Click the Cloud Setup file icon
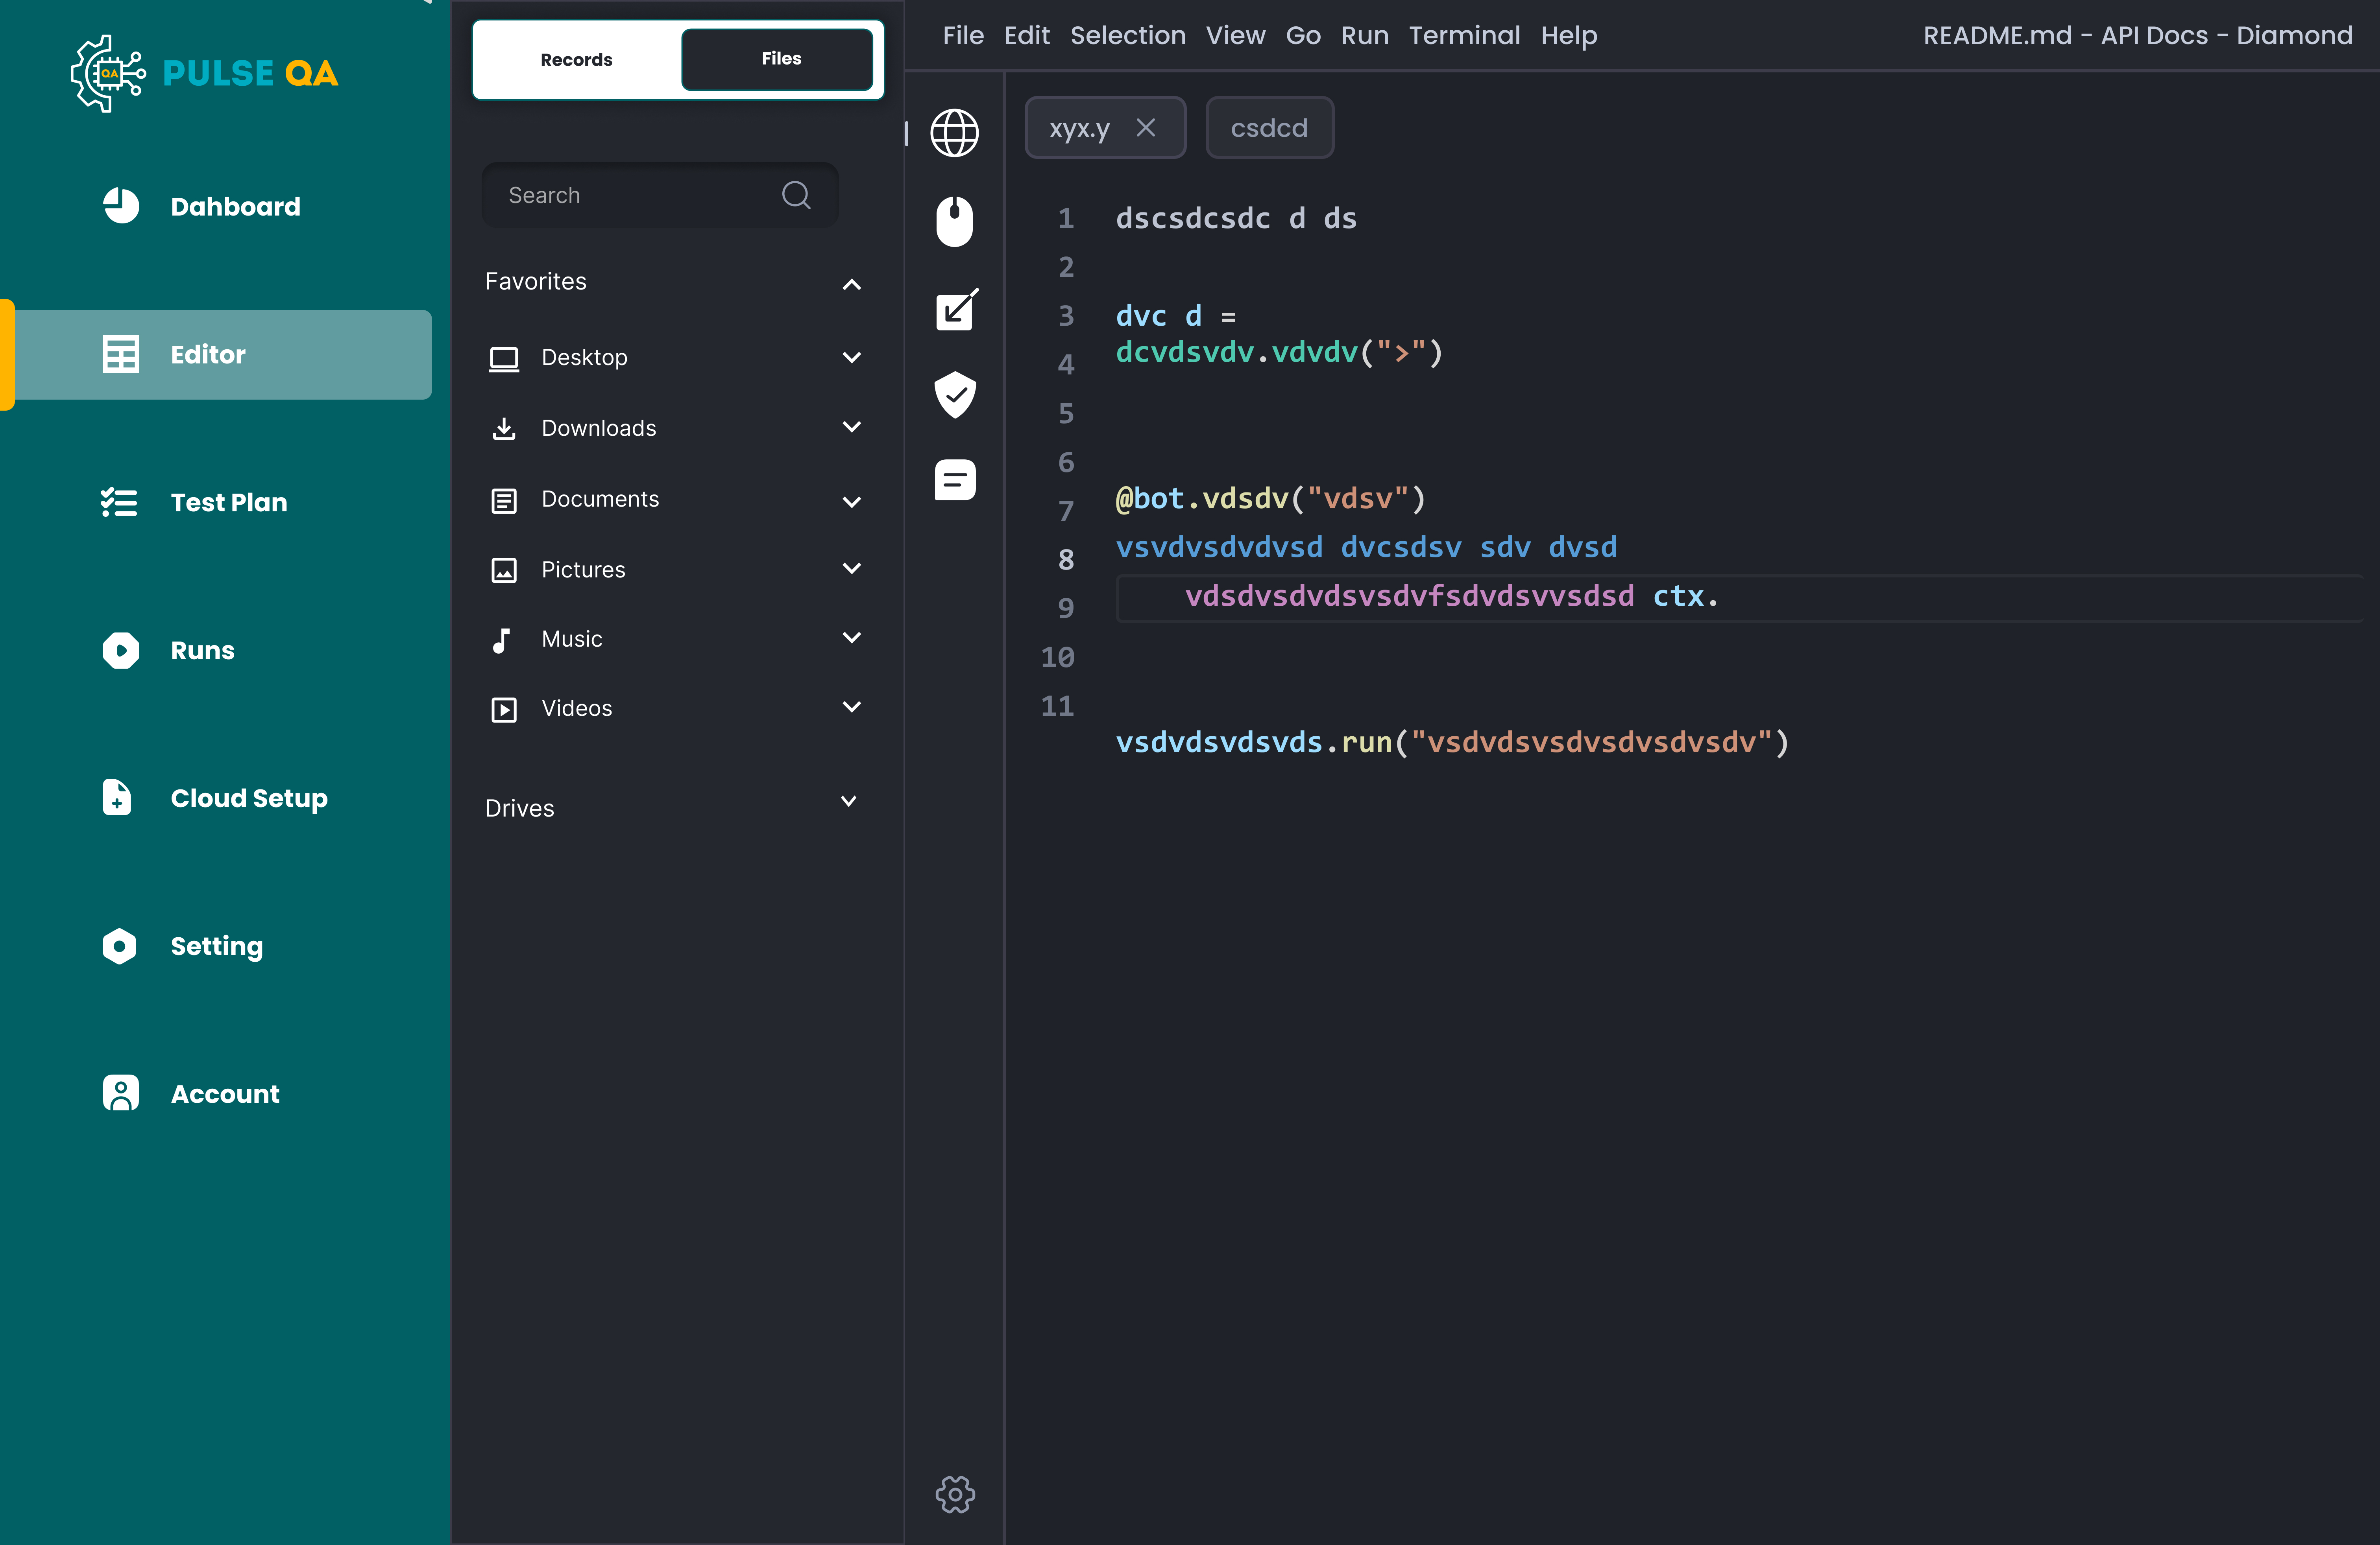The width and height of the screenshot is (2380, 1545). tap(117, 798)
